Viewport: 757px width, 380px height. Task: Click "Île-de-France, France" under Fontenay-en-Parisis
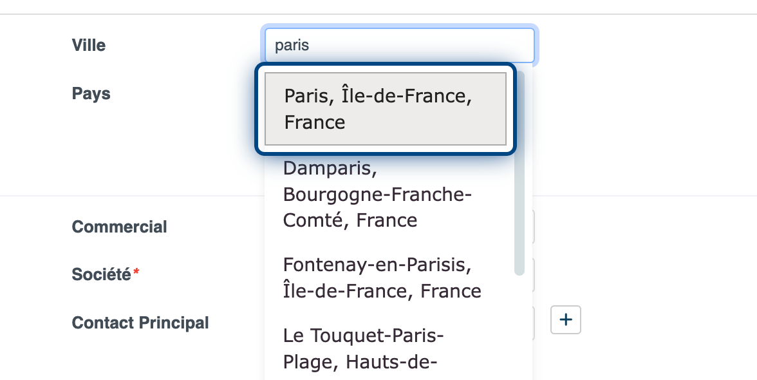point(382,291)
